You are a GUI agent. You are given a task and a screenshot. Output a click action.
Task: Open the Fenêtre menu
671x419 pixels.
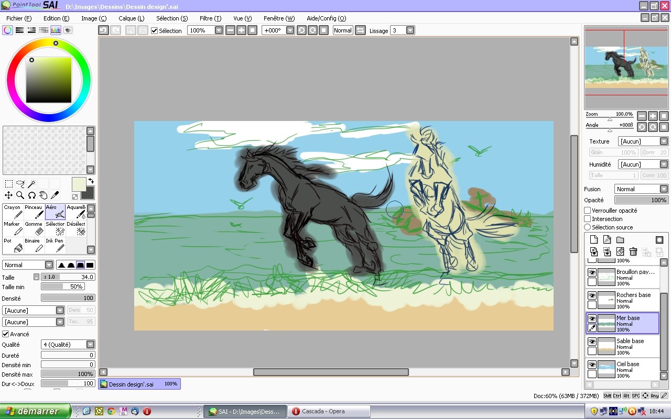[x=279, y=18]
